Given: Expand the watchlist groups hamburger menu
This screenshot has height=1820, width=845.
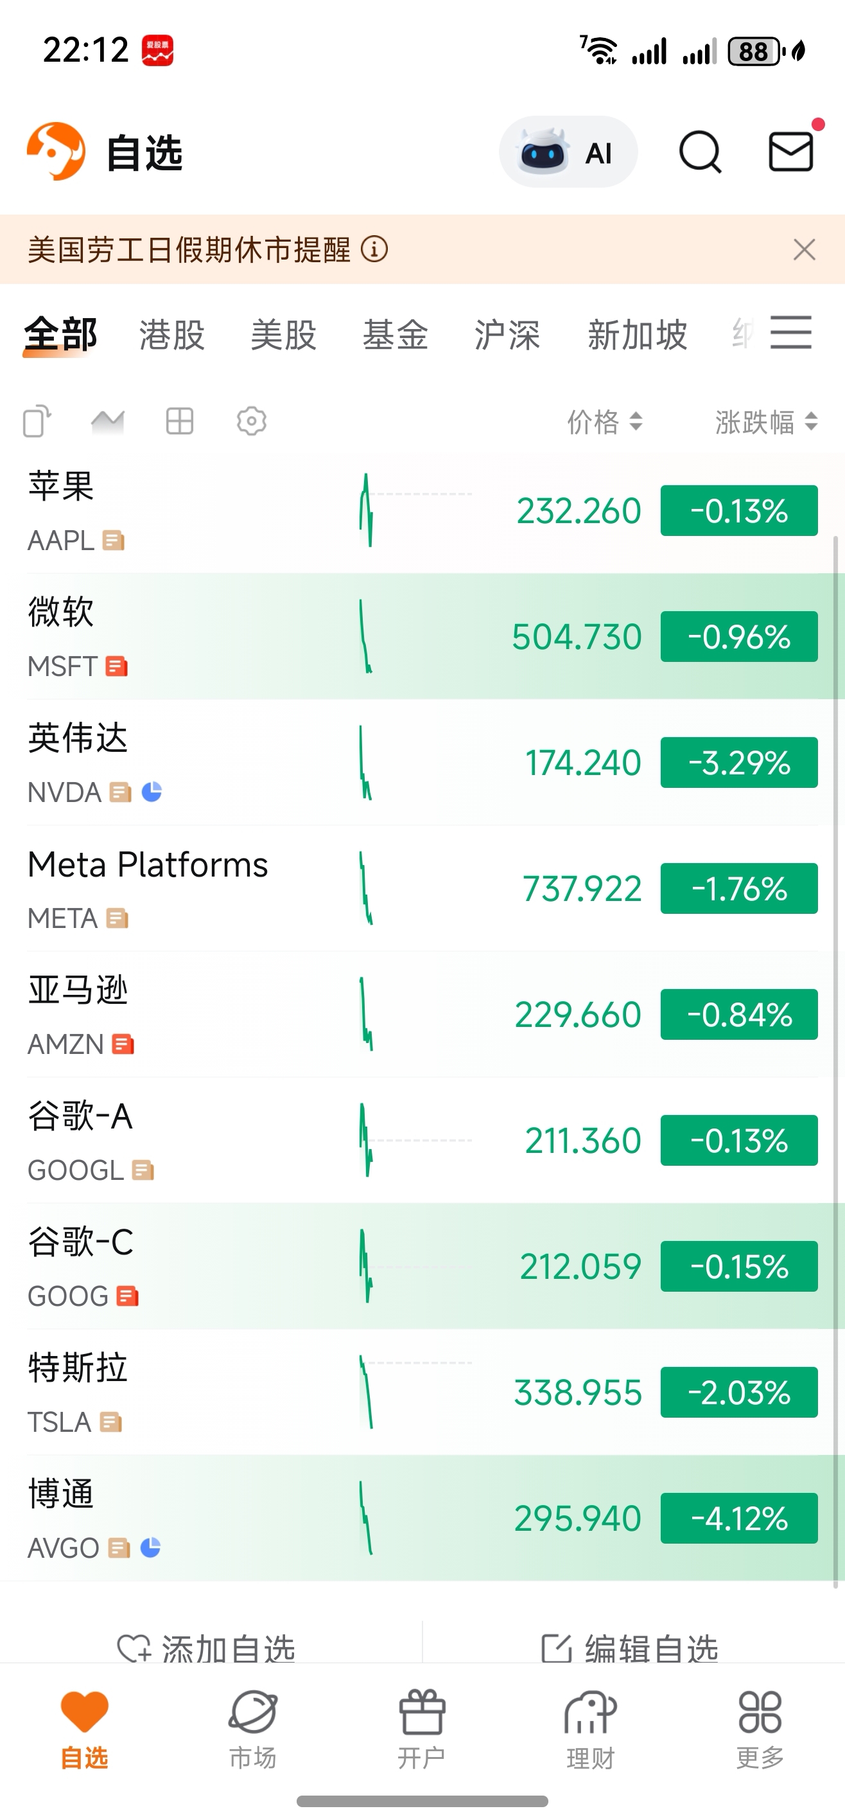Looking at the screenshot, I should [790, 333].
